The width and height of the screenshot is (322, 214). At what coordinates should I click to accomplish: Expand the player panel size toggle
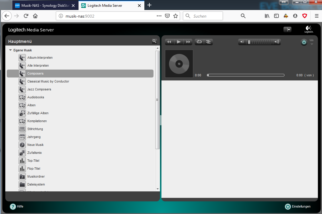(311, 42)
